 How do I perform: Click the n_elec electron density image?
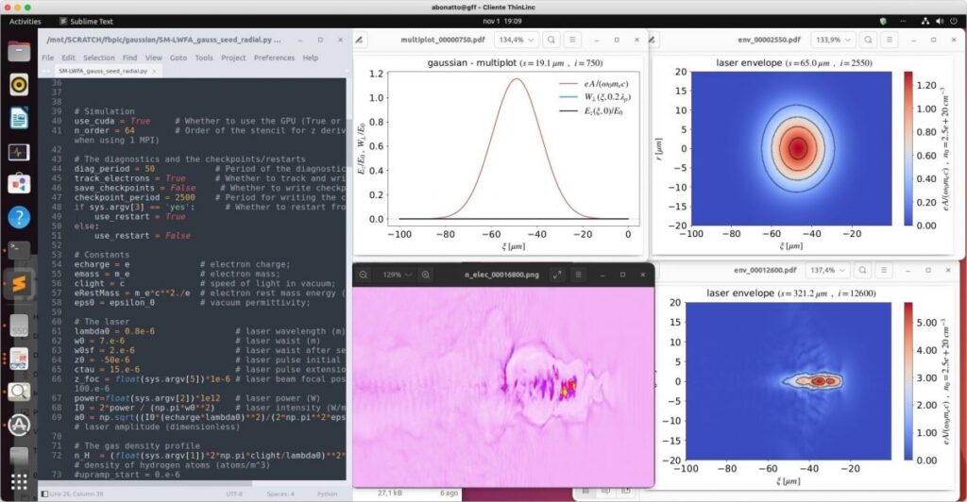click(502, 387)
